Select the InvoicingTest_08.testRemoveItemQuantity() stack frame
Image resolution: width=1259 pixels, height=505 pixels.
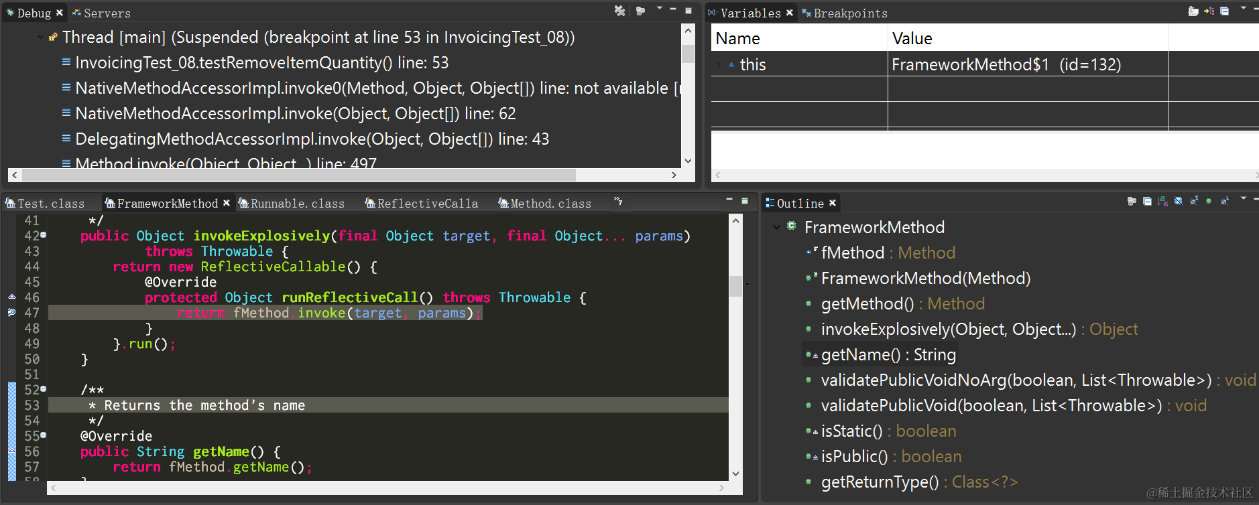(x=262, y=63)
